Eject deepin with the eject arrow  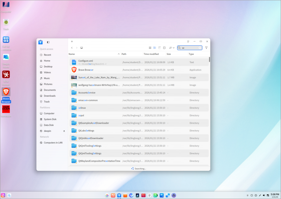[64, 131]
